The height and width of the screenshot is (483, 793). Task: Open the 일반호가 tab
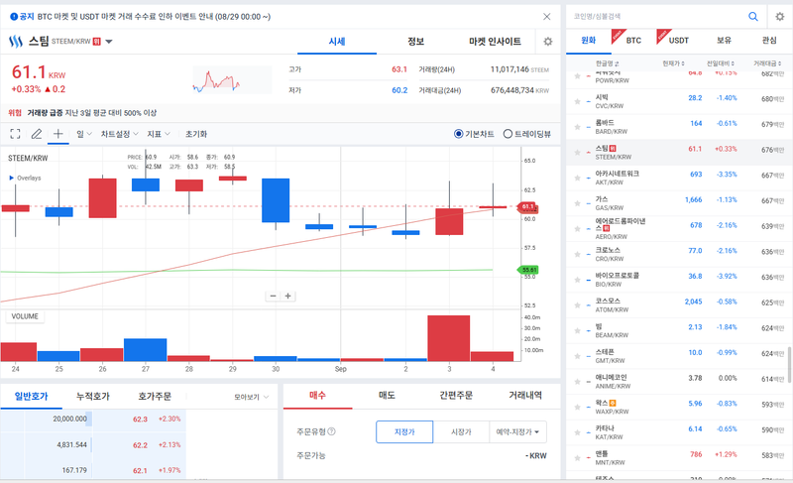click(x=32, y=397)
